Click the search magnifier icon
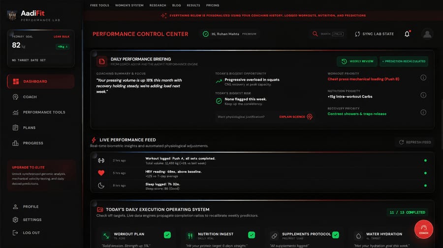The image size is (443, 248). click(315, 34)
